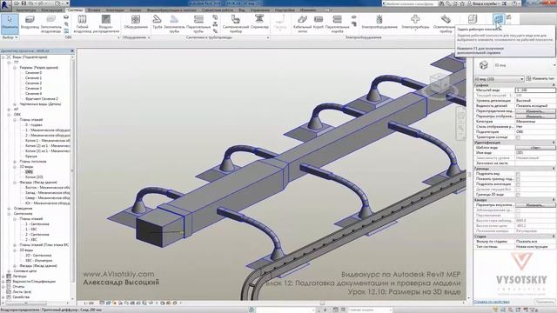Switch to the Системы ribbon tab
This screenshot has height=313, width=557.
pyautogui.click(x=76, y=10)
